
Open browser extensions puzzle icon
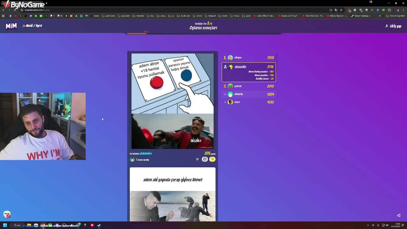click(x=389, y=10)
